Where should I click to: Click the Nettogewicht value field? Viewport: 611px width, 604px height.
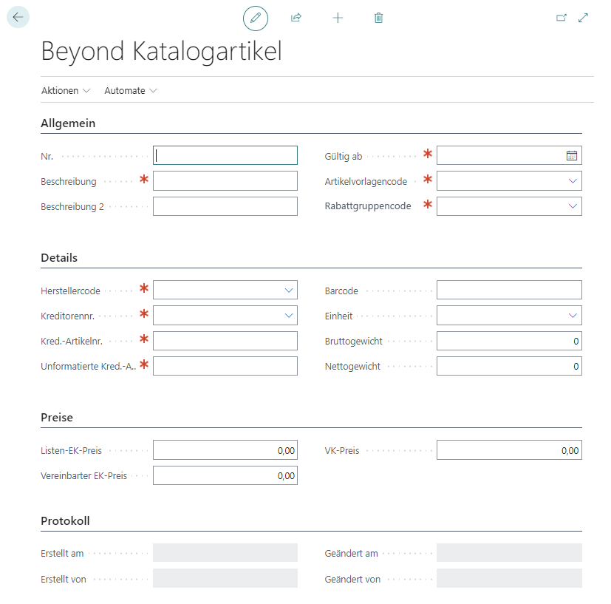509,366
